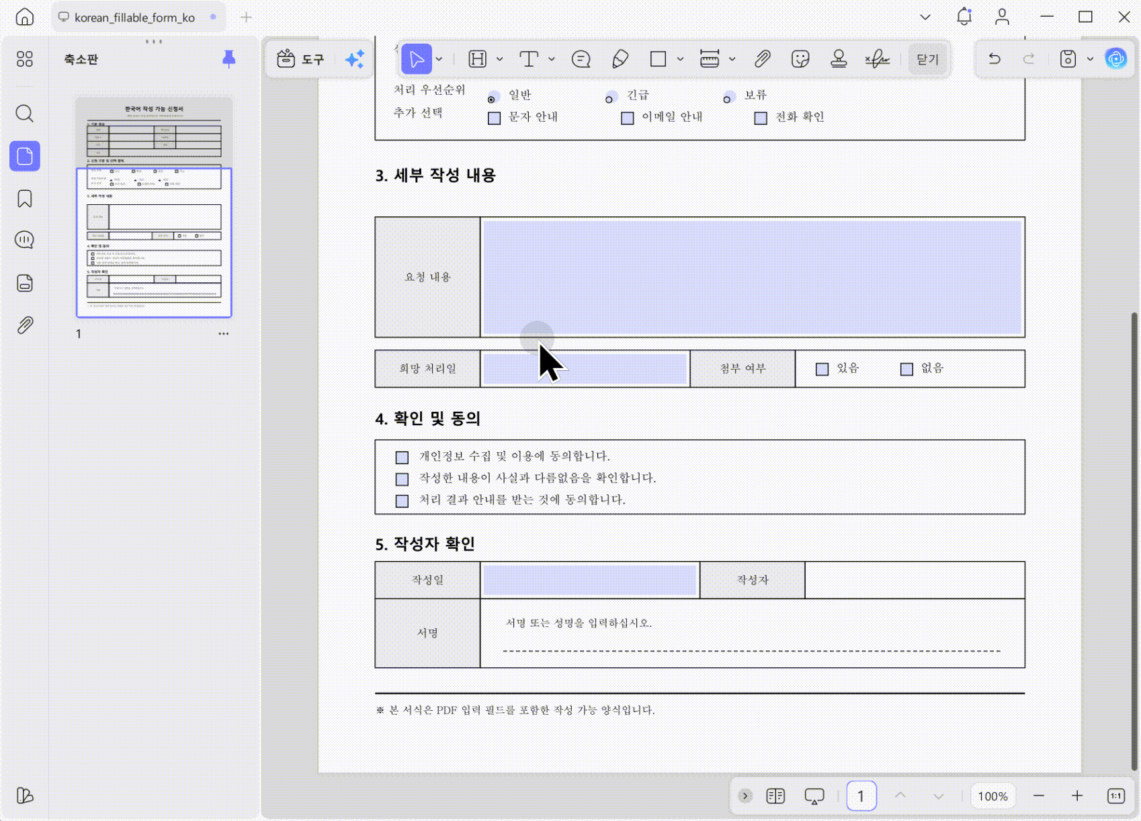
Task: Check the 이메일 안내 checkbox
Action: pyautogui.click(x=628, y=118)
